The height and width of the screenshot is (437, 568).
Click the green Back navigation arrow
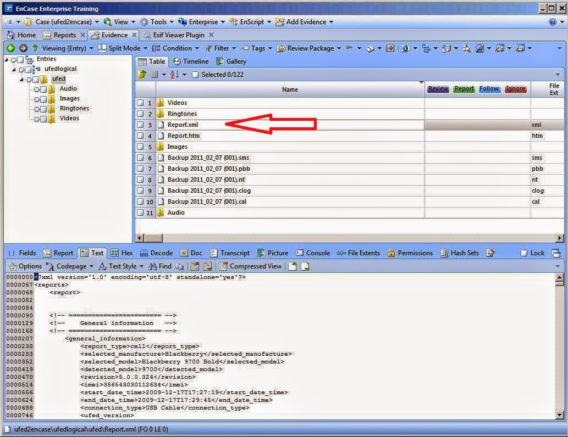coord(11,48)
